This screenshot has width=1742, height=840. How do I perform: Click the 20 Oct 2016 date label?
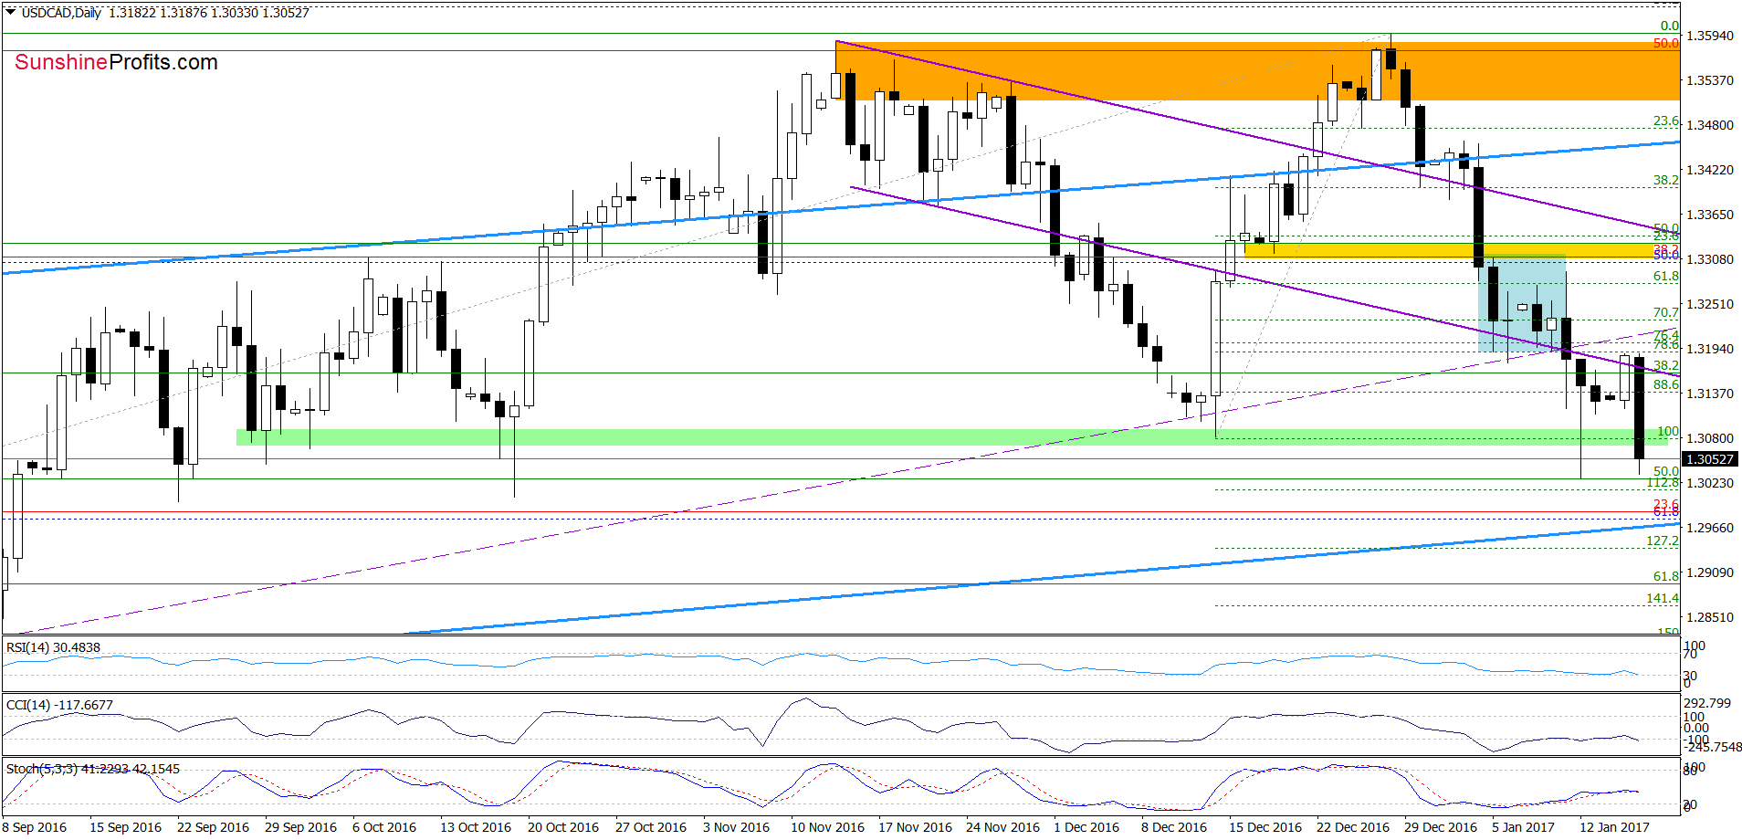coord(563,827)
